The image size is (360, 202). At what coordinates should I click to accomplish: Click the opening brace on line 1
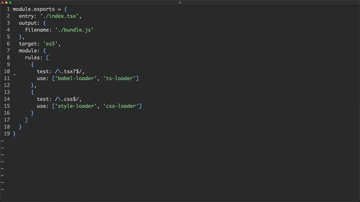[x=65, y=10]
